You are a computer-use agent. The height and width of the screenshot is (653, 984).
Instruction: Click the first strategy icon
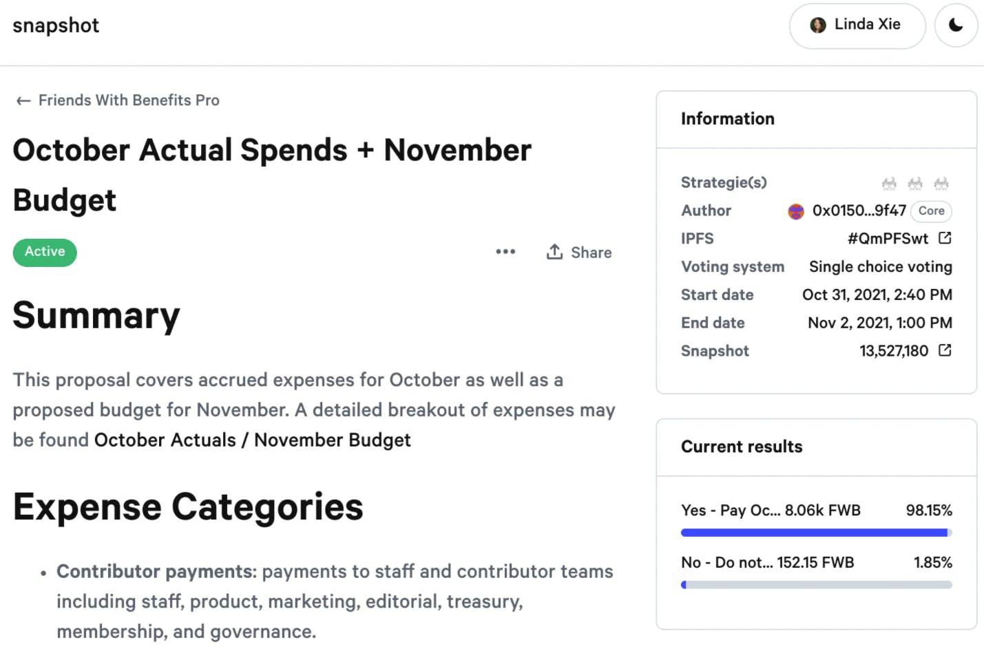(x=889, y=183)
